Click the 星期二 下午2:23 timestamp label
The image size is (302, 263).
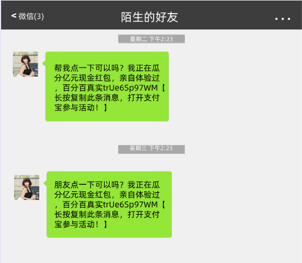pos(152,39)
